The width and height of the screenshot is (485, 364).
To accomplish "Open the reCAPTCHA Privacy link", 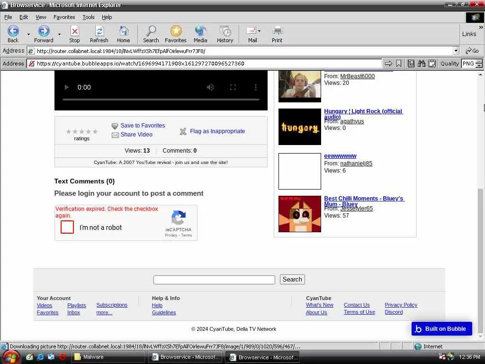I will click(171, 235).
